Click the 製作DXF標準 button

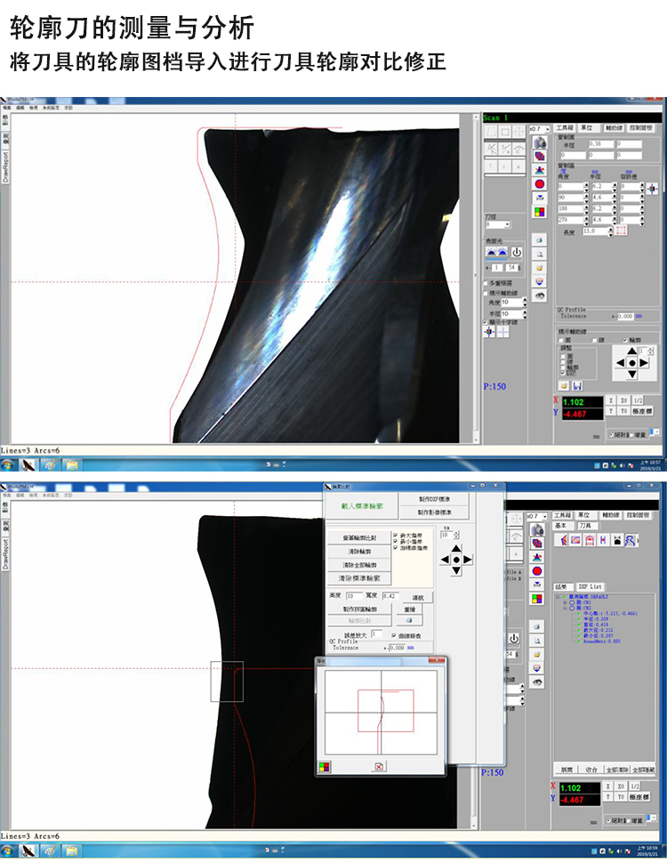click(434, 499)
